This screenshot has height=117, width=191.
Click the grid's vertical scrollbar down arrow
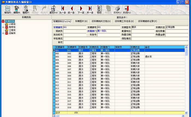(186, 113)
